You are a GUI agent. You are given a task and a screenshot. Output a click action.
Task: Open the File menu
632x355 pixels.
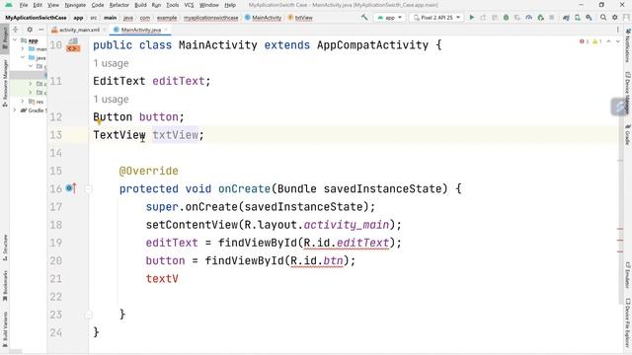point(24,5)
